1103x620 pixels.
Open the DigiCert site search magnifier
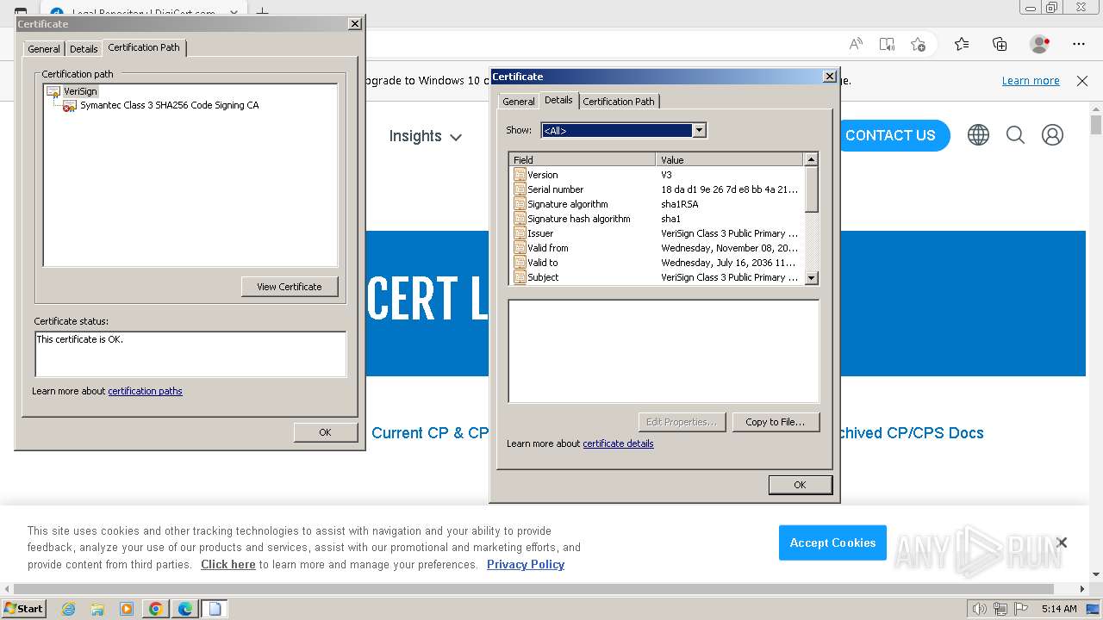pyautogui.click(x=1015, y=135)
